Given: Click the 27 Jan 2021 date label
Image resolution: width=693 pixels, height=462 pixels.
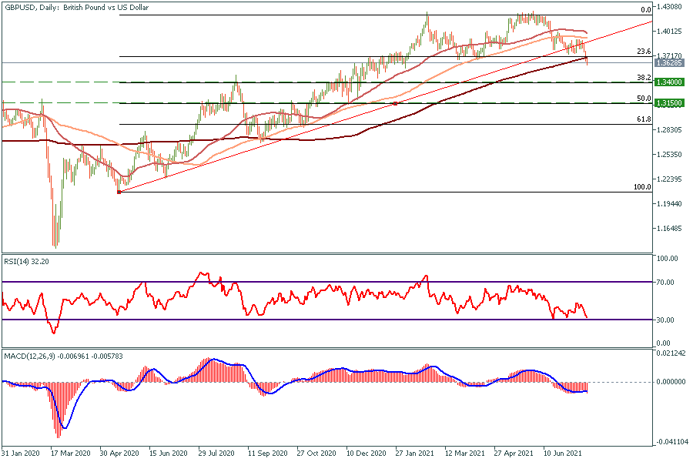Looking at the screenshot, I should coord(415,454).
